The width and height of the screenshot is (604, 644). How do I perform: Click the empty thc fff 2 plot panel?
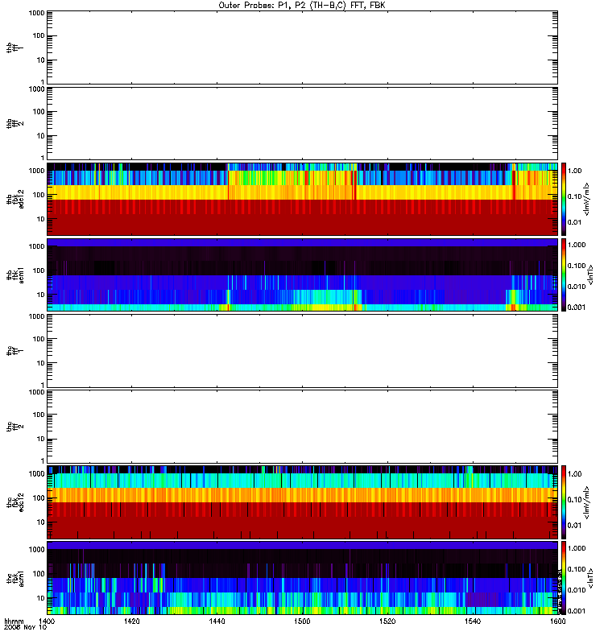click(x=302, y=427)
